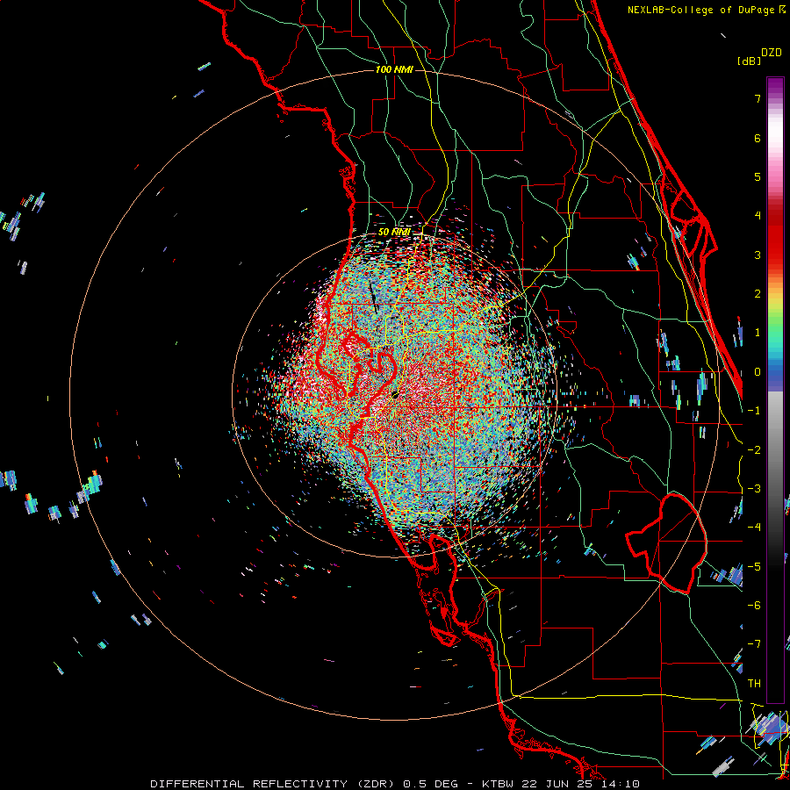Click the DZD product label above color bar

point(772,53)
